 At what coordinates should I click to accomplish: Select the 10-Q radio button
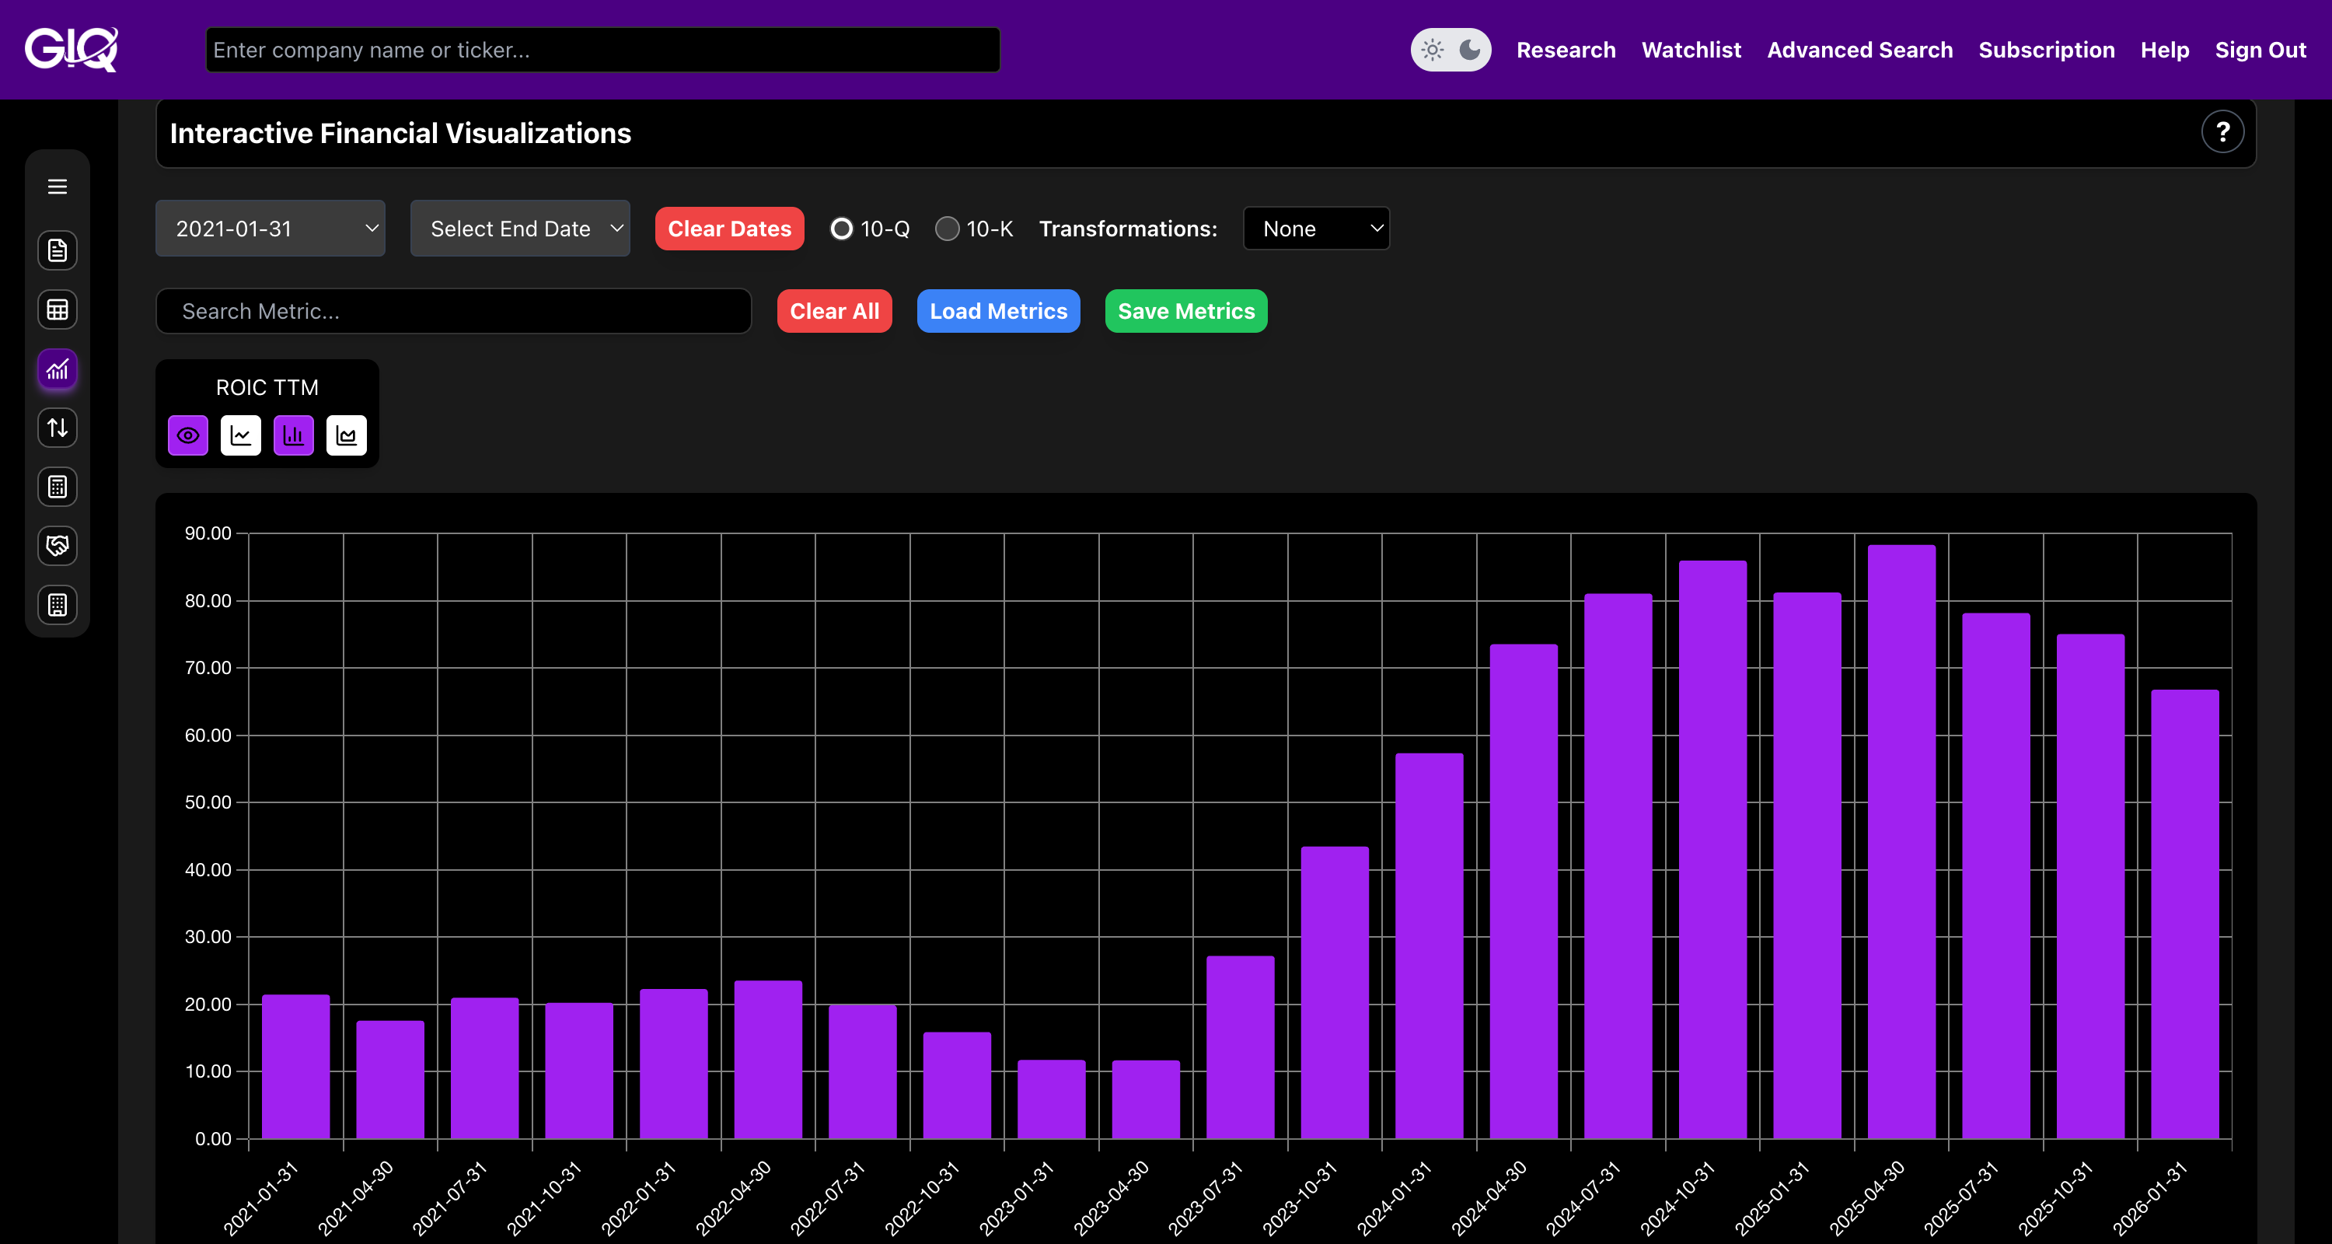tap(841, 229)
